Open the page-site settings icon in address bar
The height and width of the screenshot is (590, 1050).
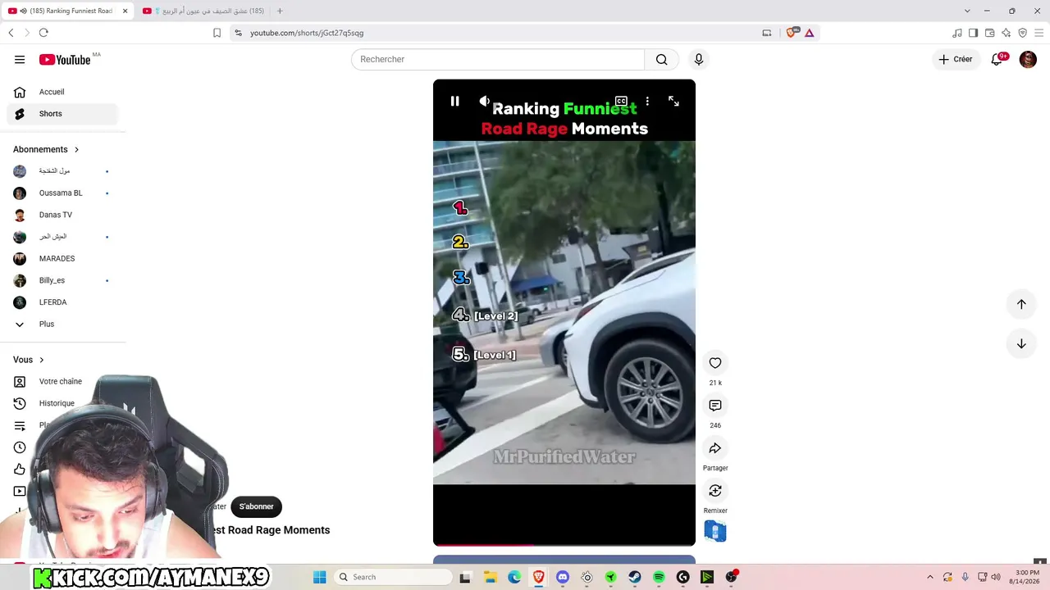tap(238, 33)
